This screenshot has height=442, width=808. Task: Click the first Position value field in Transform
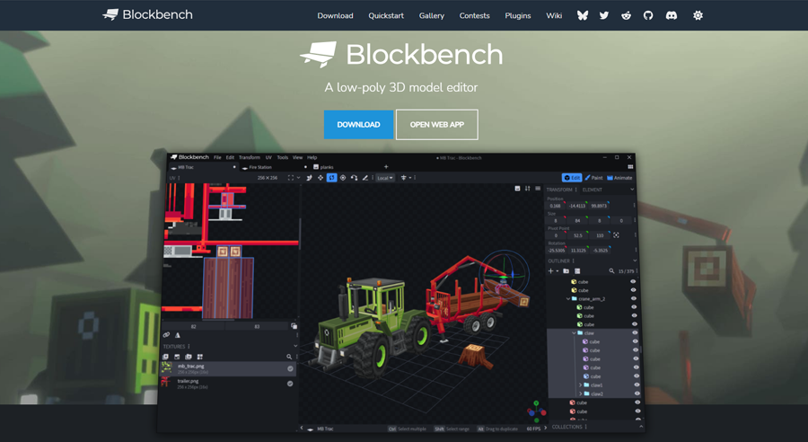pos(556,206)
